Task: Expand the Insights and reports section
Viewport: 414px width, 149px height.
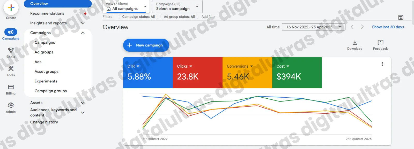Action: (83, 23)
